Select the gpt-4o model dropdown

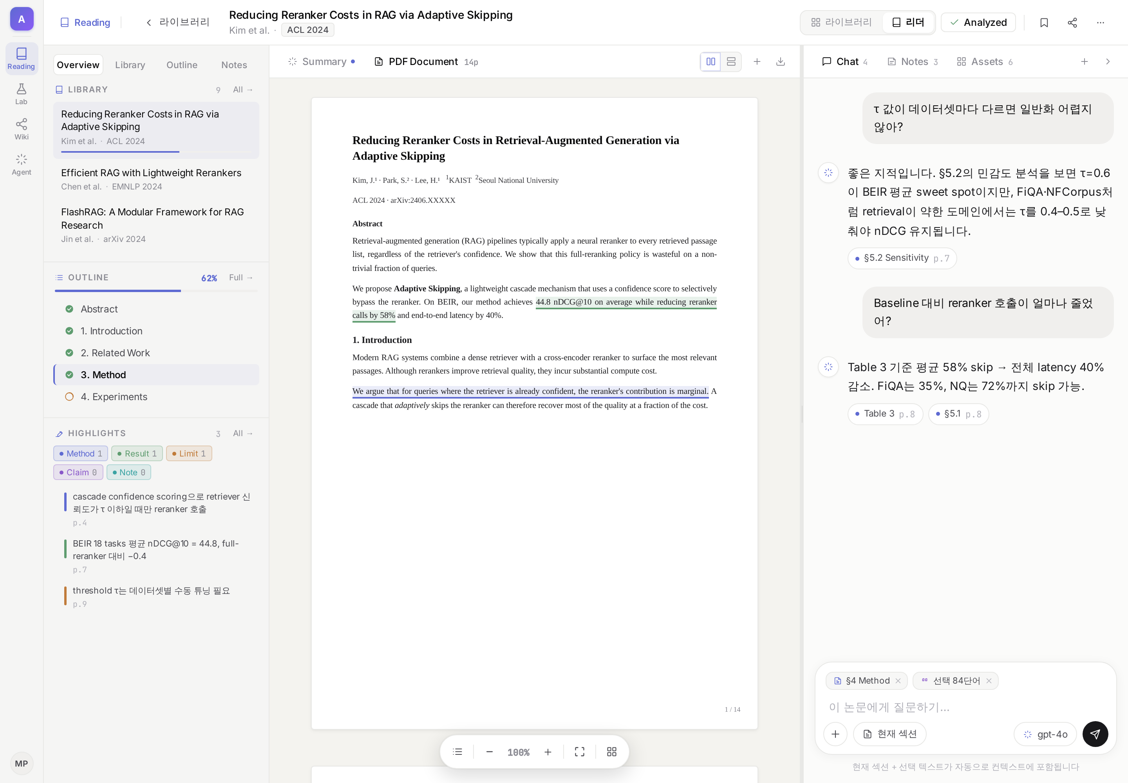coord(1045,734)
